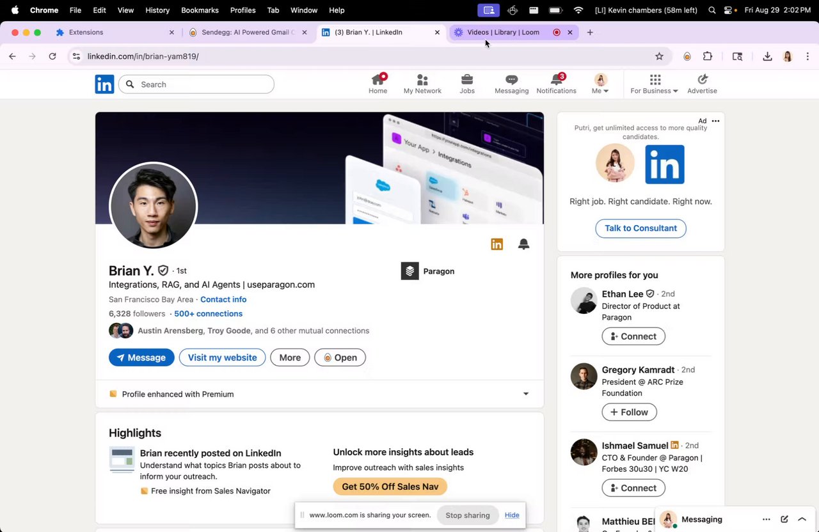Click the Chrome address bar URL
This screenshot has height=532, width=819.
click(x=143, y=56)
